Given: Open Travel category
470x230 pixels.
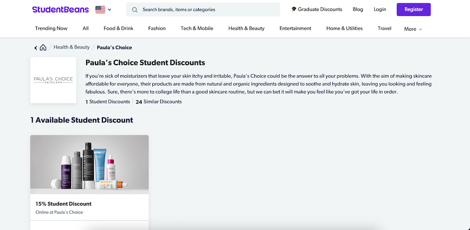Looking at the screenshot, I should (x=385, y=28).
